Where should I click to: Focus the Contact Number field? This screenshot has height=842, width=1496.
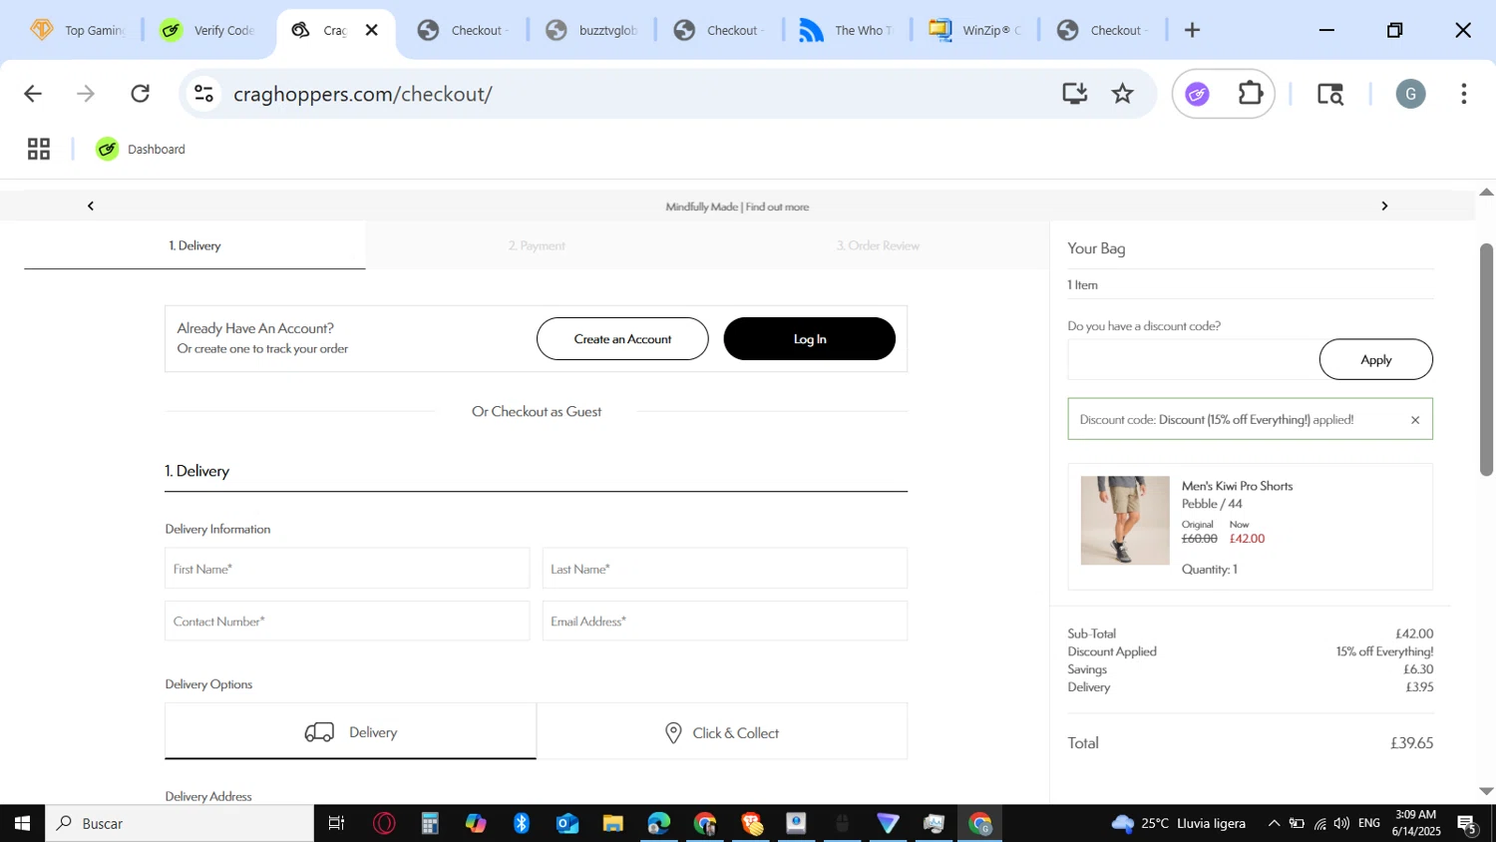pyautogui.click(x=347, y=621)
